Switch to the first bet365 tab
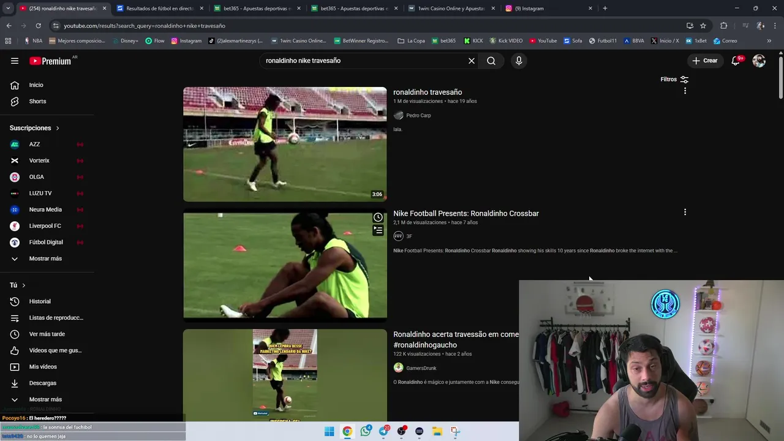 [257, 9]
